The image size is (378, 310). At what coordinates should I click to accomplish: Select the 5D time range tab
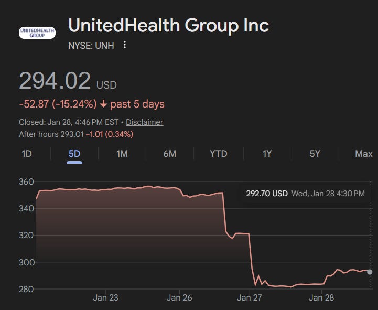[x=74, y=154]
